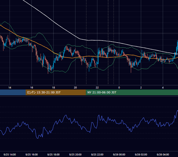Click the 14 hour axis label
The image size is (178, 157).
click(x=10, y=88)
